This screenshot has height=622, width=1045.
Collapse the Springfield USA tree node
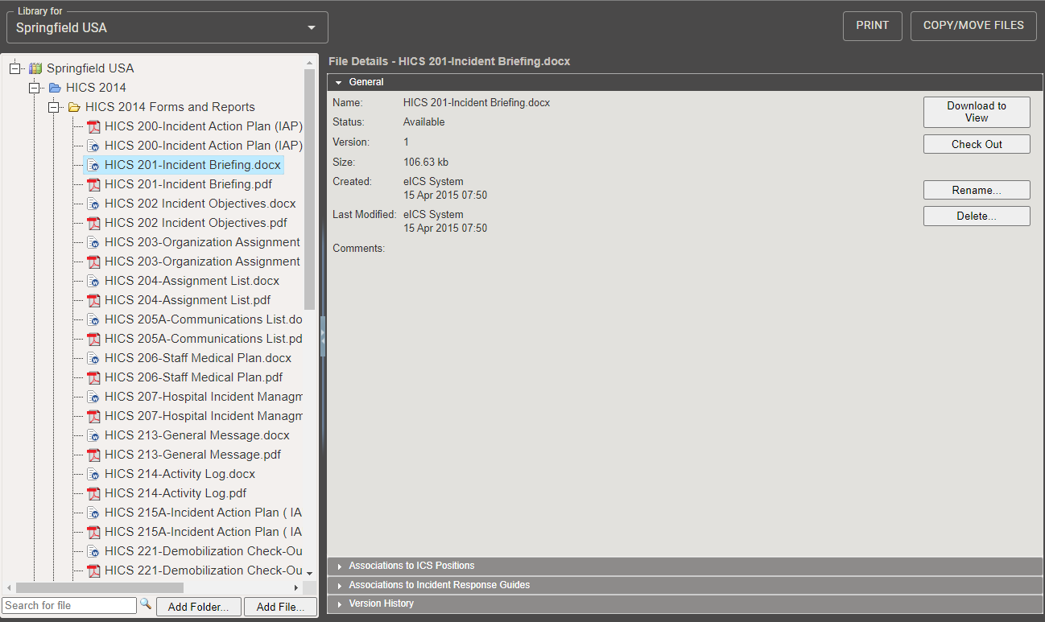[x=15, y=68]
